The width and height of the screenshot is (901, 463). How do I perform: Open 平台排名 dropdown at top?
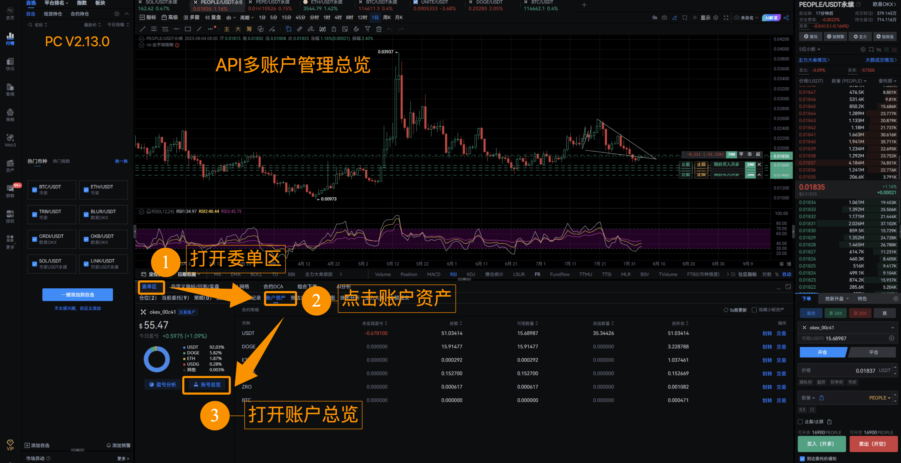coord(56,3)
